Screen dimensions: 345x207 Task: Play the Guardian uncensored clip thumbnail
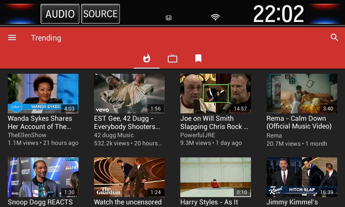(129, 177)
